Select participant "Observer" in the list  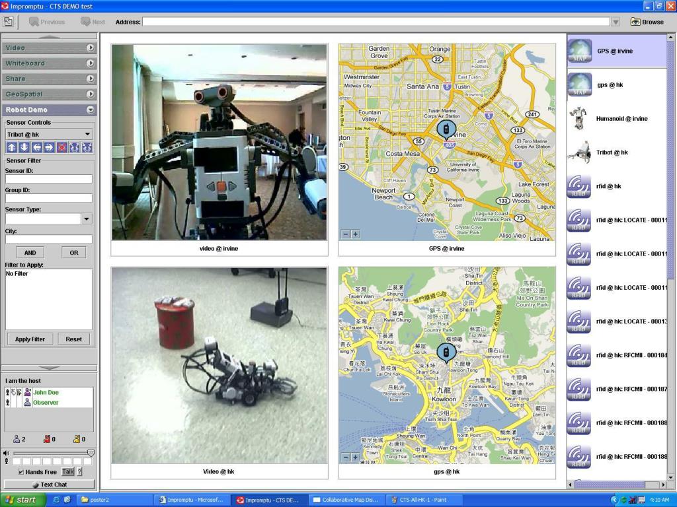click(46, 402)
